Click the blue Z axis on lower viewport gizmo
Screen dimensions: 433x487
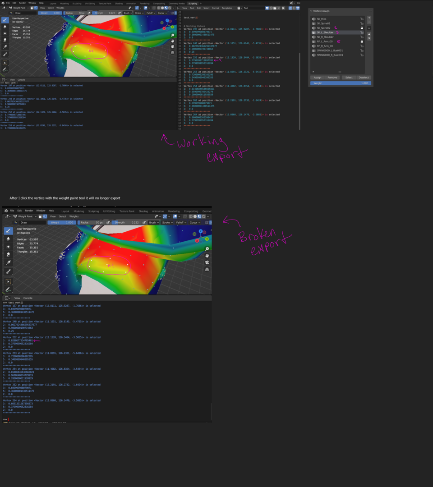[201, 231]
